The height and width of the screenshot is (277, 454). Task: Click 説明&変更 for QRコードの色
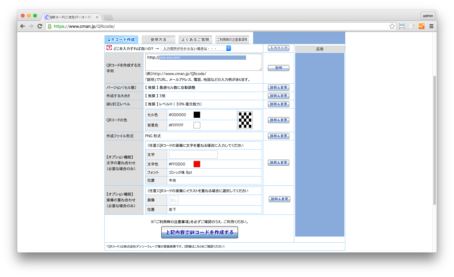point(279,120)
